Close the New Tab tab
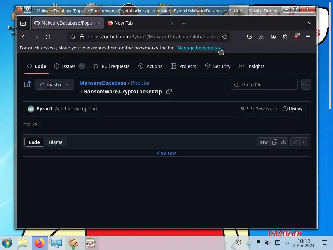333x250 pixels. [172, 23]
